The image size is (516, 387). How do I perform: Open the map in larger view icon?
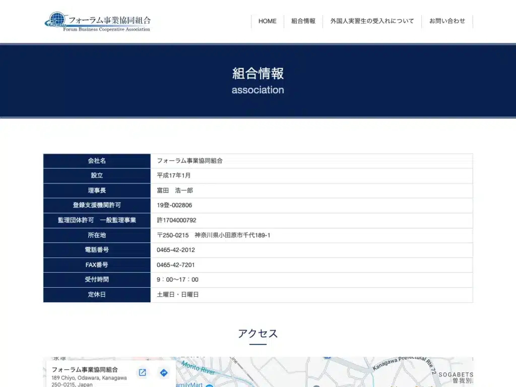142,372
